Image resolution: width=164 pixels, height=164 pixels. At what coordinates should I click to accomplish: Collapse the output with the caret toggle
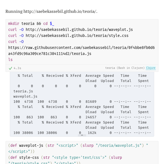[82, 135]
